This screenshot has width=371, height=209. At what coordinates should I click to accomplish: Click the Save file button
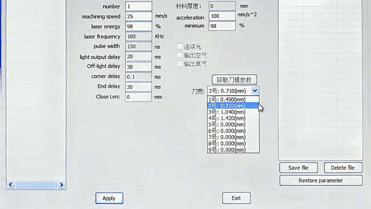(299, 168)
